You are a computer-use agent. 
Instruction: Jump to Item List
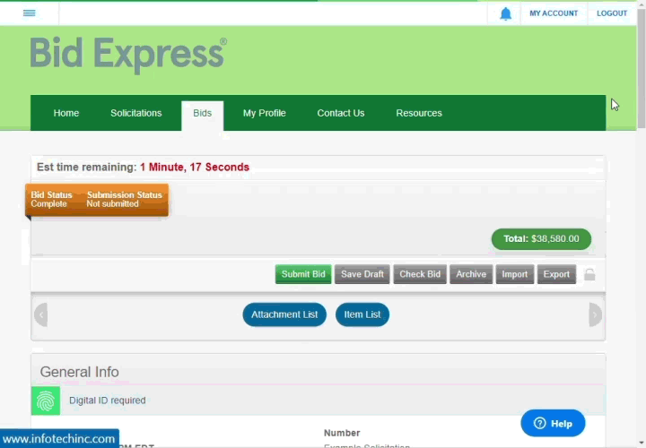[x=362, y=314]
